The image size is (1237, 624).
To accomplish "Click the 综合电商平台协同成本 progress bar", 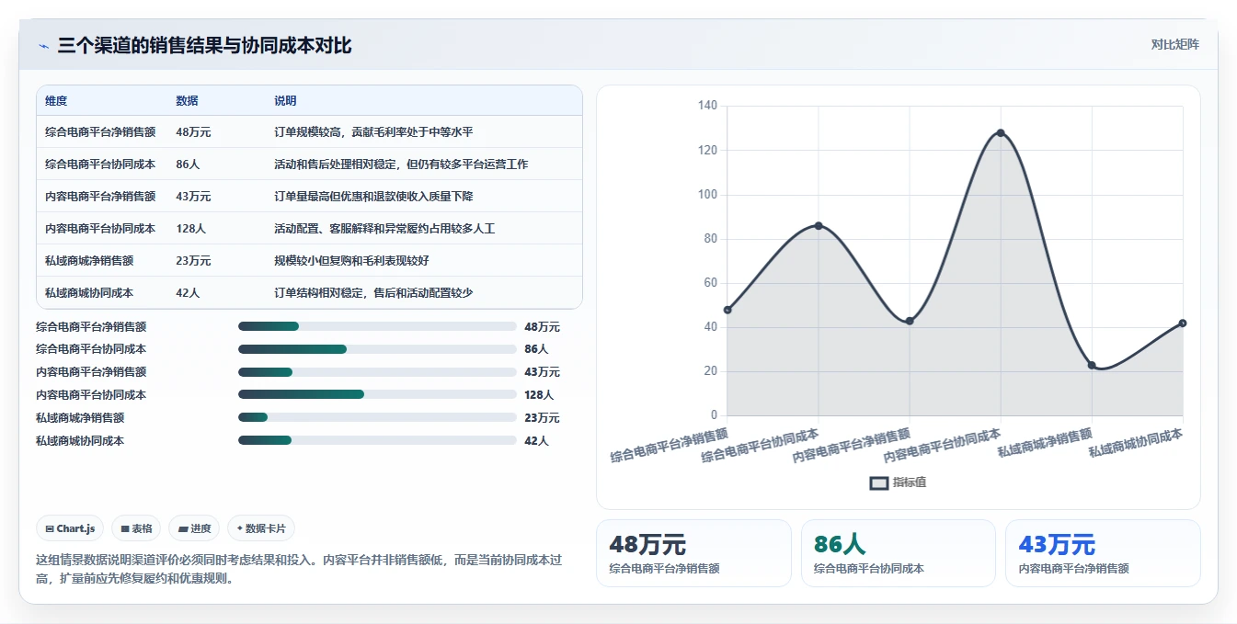I will coord(377,349).
